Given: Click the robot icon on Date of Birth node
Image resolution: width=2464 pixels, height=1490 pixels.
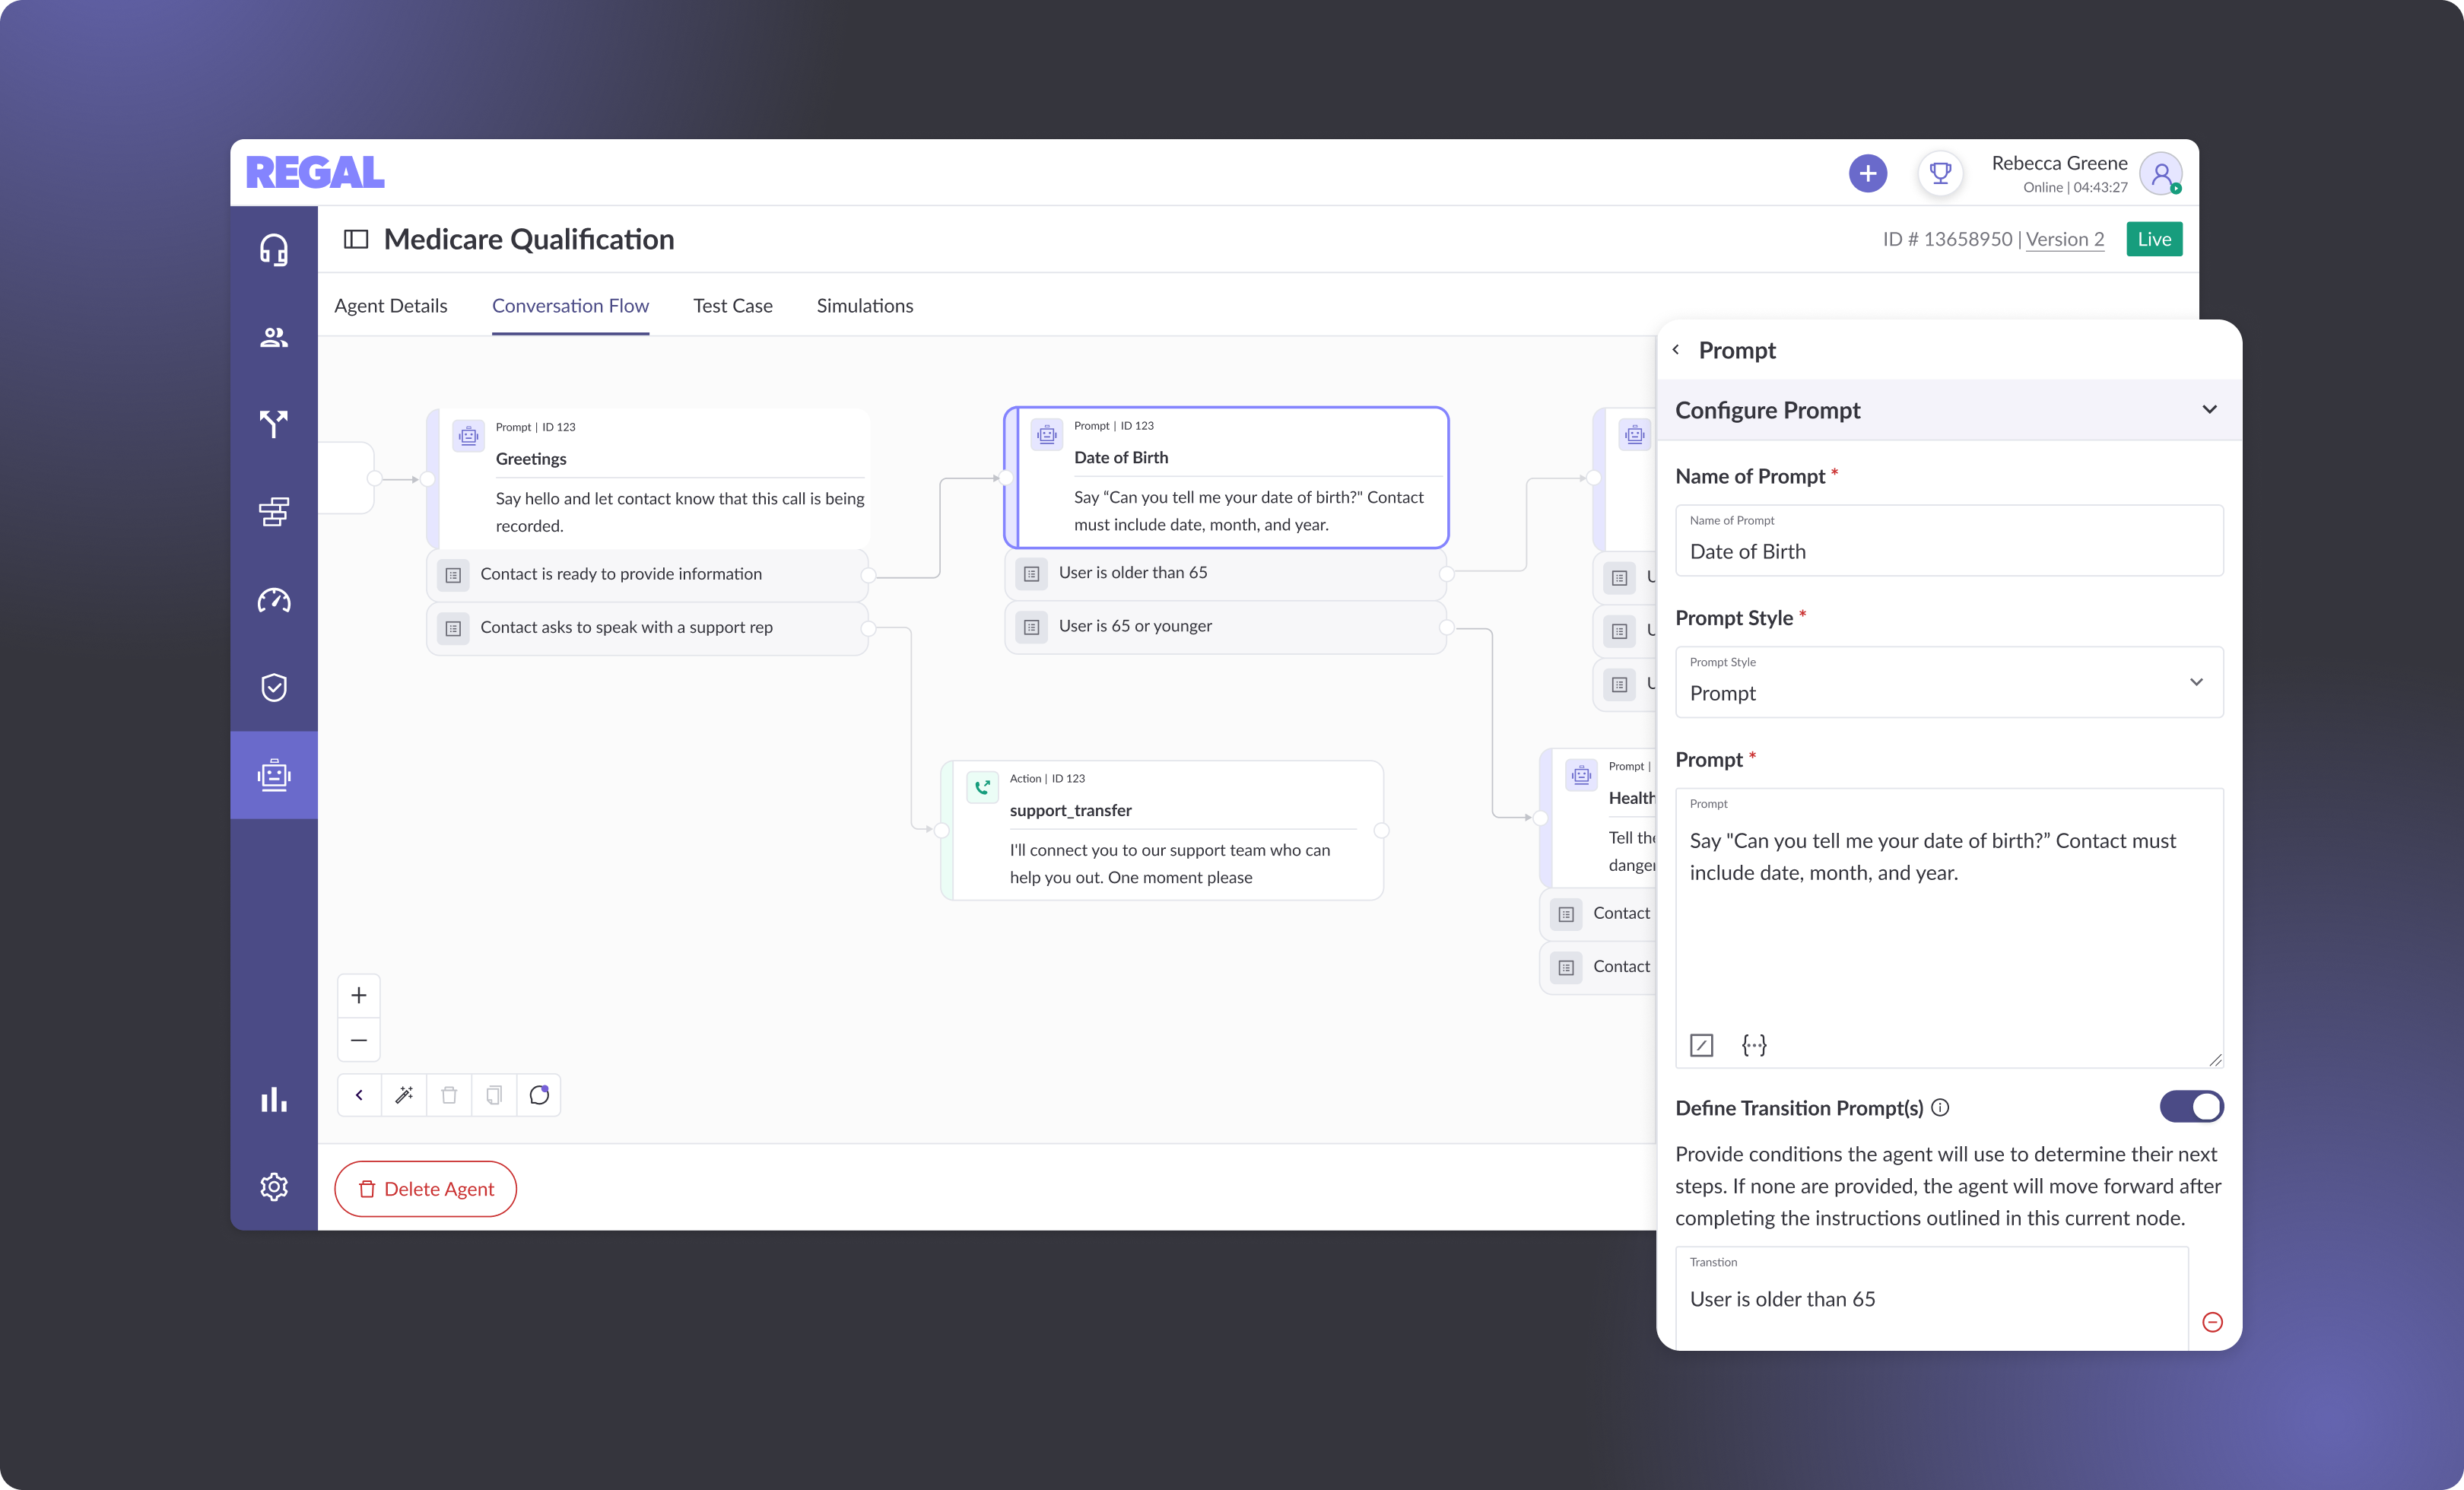Looking at the screenshot, I should coord(1046,435).
